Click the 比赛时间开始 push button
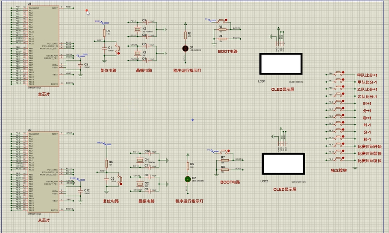Viewport: 389px width, 233px height. (x=339, y=144)
